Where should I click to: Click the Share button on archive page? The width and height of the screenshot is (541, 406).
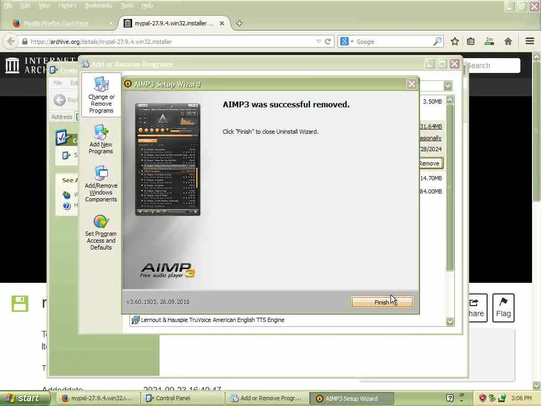point(478,308)
